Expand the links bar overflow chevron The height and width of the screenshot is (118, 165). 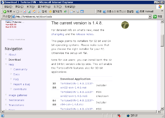coord(162,11)
